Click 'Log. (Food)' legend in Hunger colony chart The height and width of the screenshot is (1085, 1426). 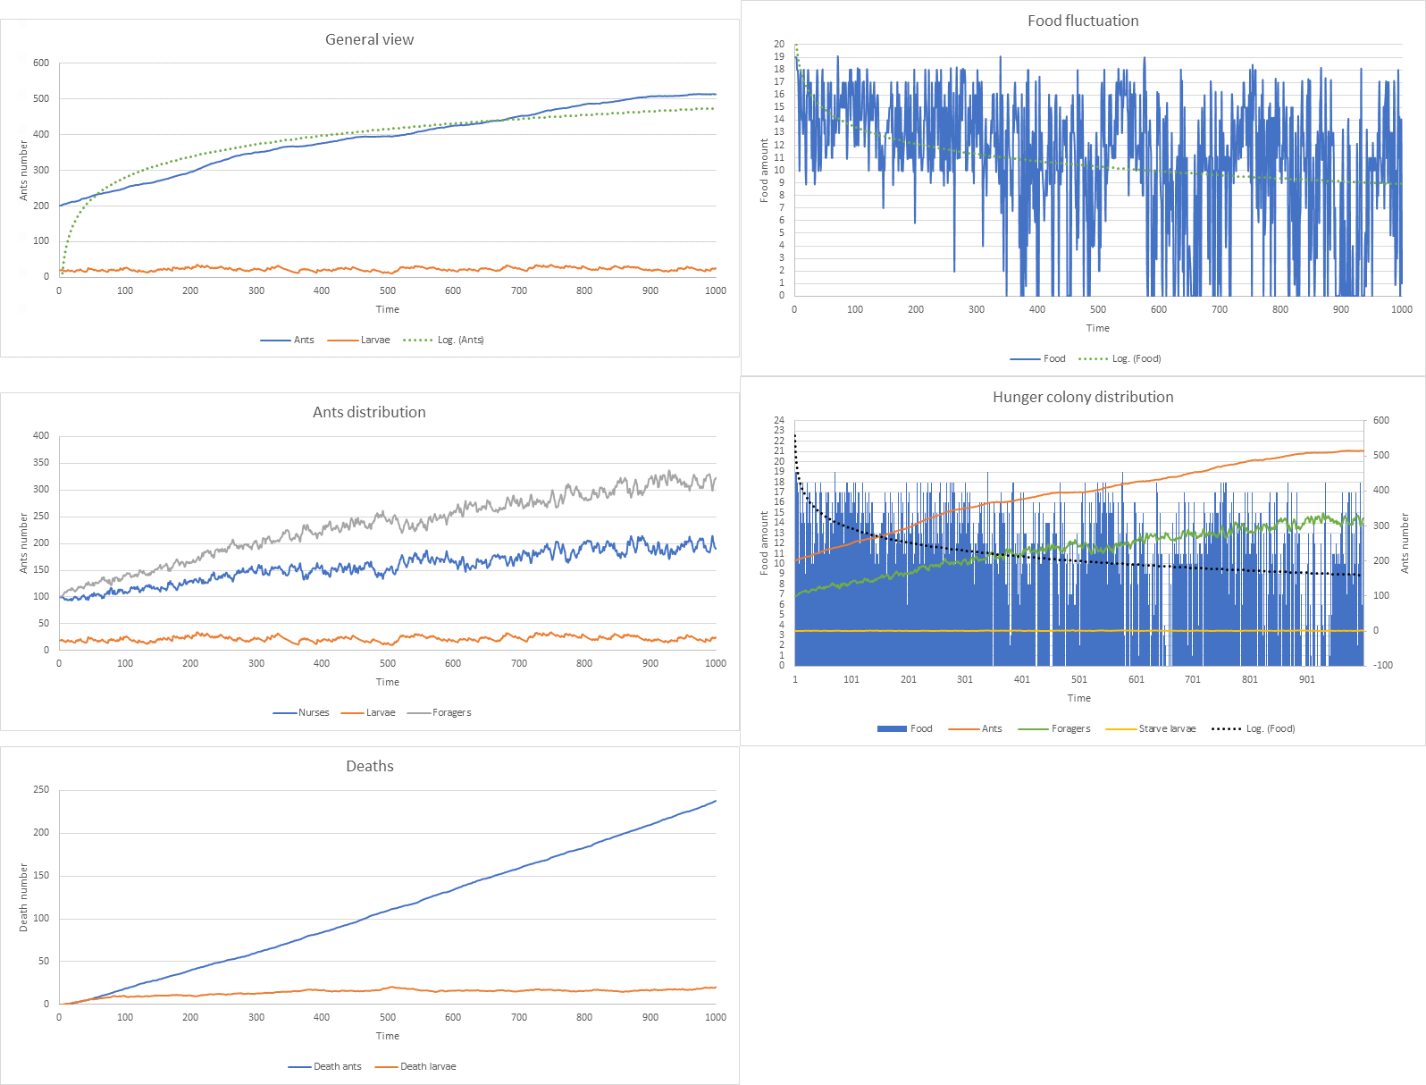pos(1254,728)
